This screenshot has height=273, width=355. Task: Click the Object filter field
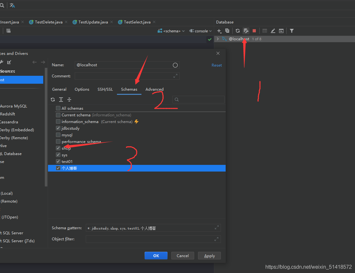[x=153, y=239]
